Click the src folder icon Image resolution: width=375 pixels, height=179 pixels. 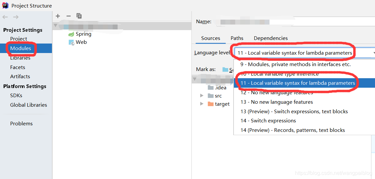[x=210, y=96]
